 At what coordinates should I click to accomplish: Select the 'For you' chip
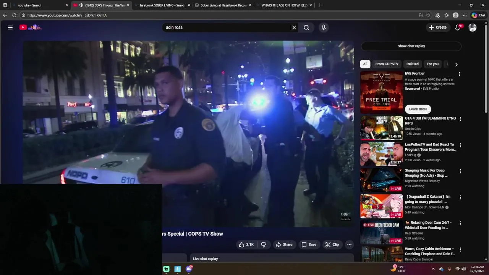pyautogui.click(x=432, y=64)
